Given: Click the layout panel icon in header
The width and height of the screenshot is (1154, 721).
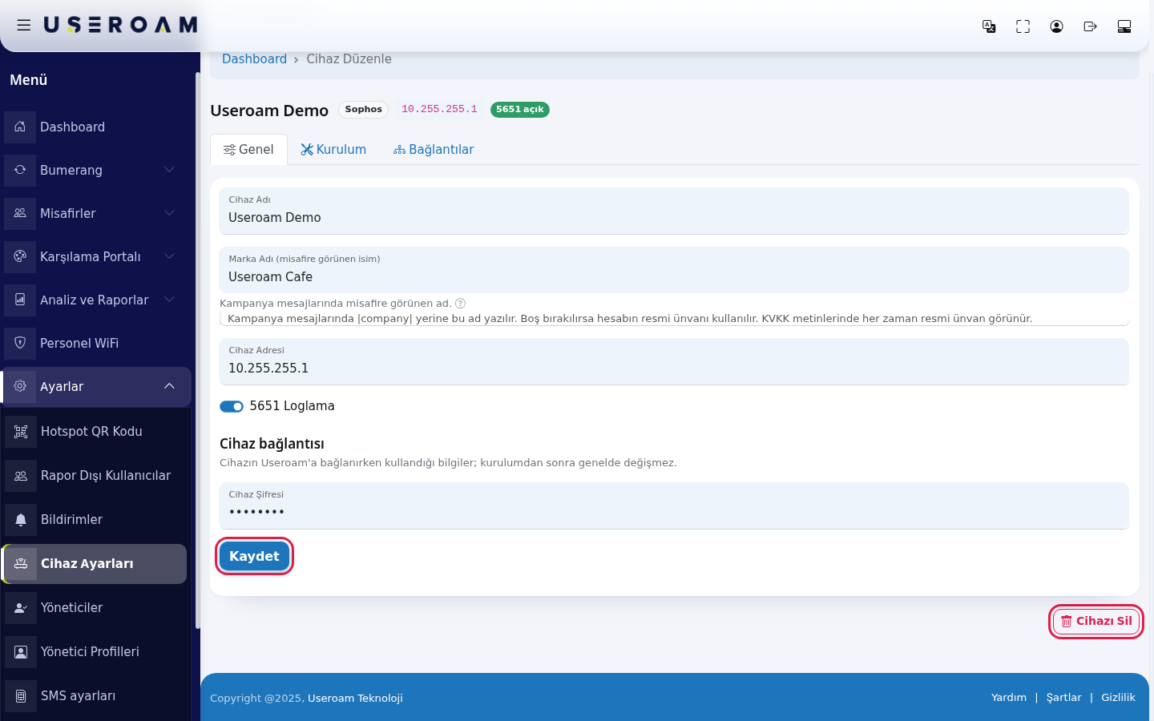Looking at the screenshot, I should click(1124, 26).
